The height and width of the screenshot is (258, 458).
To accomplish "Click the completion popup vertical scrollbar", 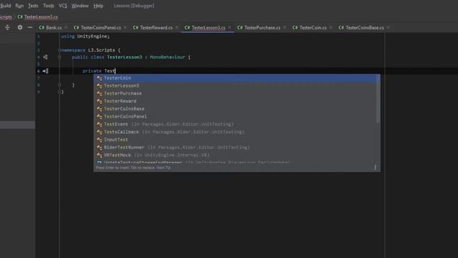I will click(379, 100).
